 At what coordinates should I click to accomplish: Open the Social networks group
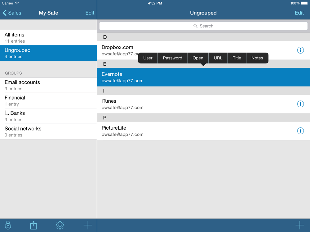point(48,131)
